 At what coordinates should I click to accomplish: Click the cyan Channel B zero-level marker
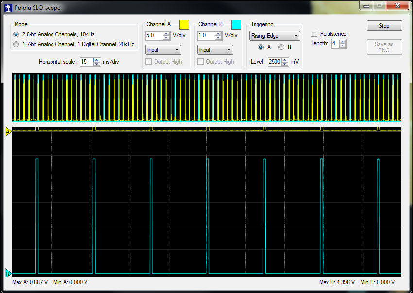coord(8,274)
